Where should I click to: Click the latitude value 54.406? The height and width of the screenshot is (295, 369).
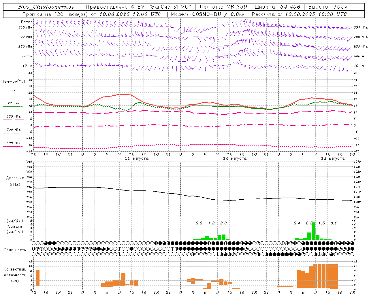[x=290, y=7]
